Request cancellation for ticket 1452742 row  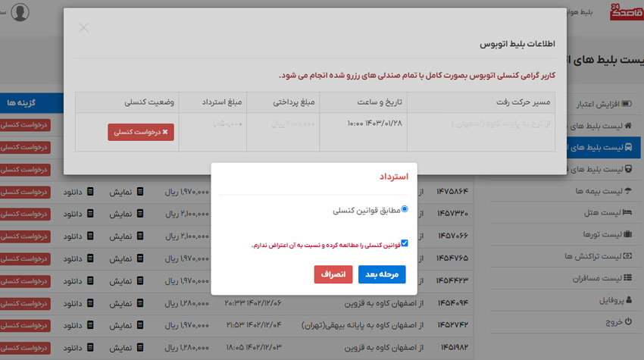pyautogui.click(x=25, y=325)
